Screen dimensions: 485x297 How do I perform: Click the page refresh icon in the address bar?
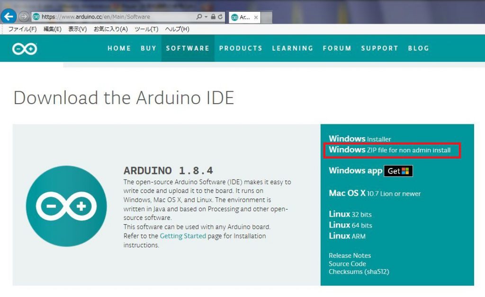221,17
